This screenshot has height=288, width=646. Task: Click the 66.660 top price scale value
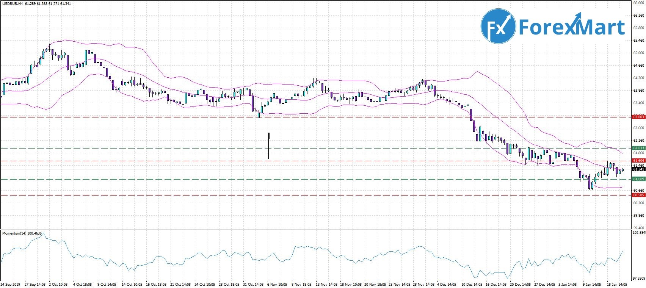pyautogui.click(x=639, y=3)
